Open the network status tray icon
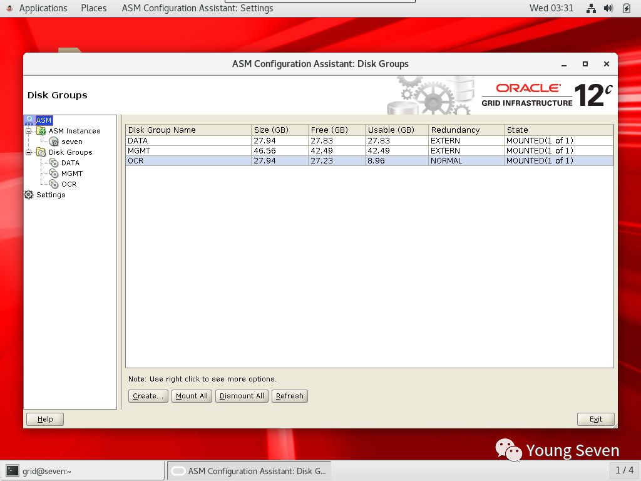Viewport: 641px width, 481px height. pyautogui.click(x=591, y=8)
